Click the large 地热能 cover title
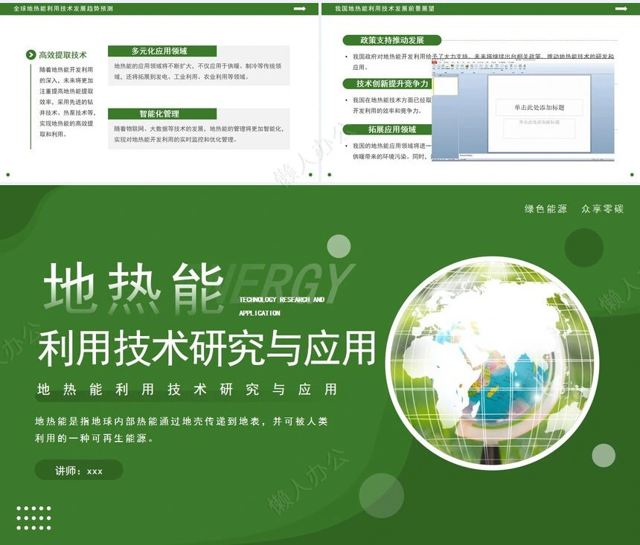Image resolution: width=640 pixels, height=545 pixels. click(x=134, y=287)
